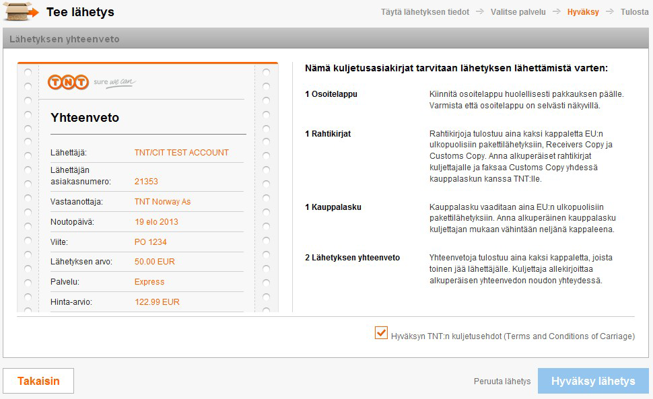This screenshot has height=399, width=653.
Task: Click the reference value PO 1234
Action: [x=150, y=242]
